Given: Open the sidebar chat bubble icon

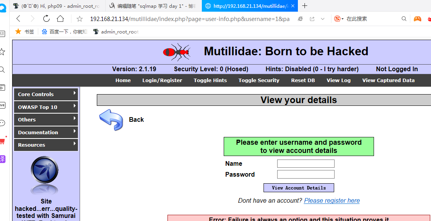Looking at the screenshot, I should 2,123.
